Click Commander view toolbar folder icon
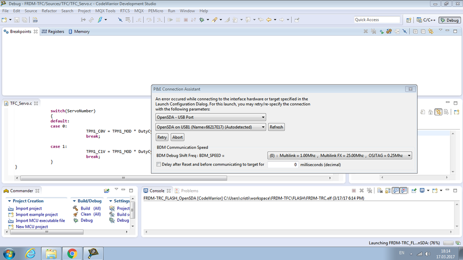 (x=107, y=191)
